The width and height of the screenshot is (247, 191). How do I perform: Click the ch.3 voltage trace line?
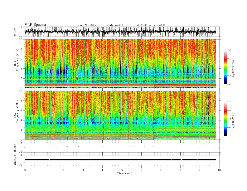point(120,147)
